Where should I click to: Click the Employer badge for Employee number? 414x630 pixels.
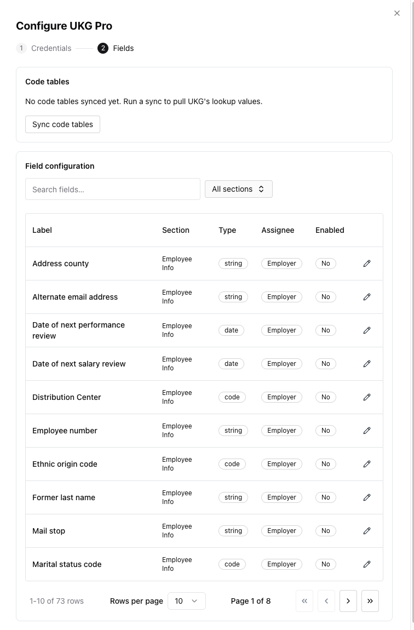pos(281,430)
